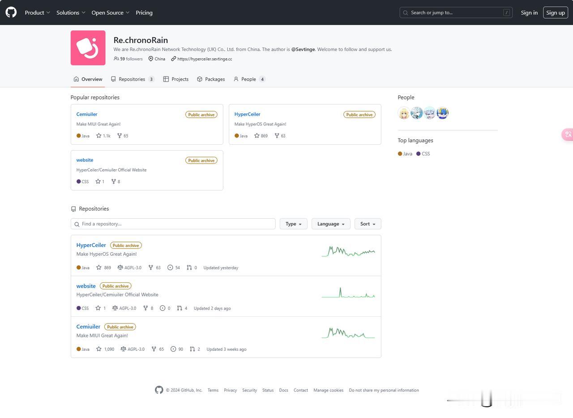Open website repo's 0 issues in list

[165, 308]
